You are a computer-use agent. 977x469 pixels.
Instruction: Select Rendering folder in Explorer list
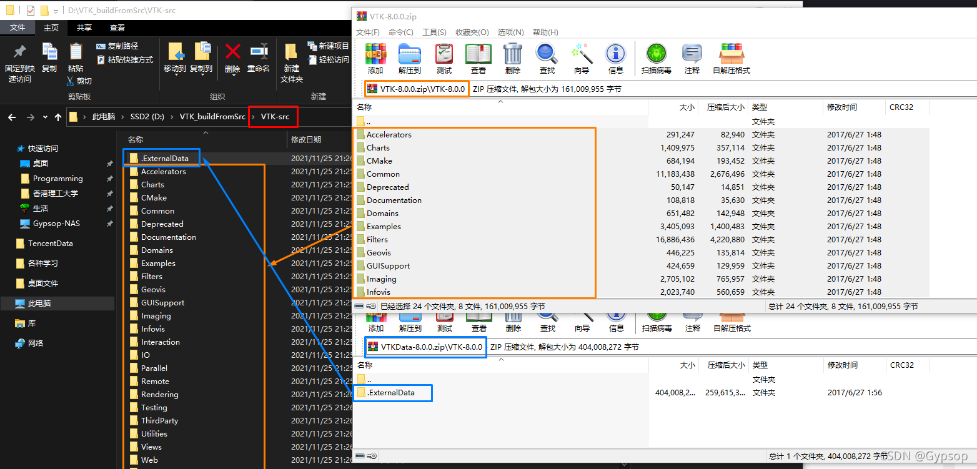(159, 395)
